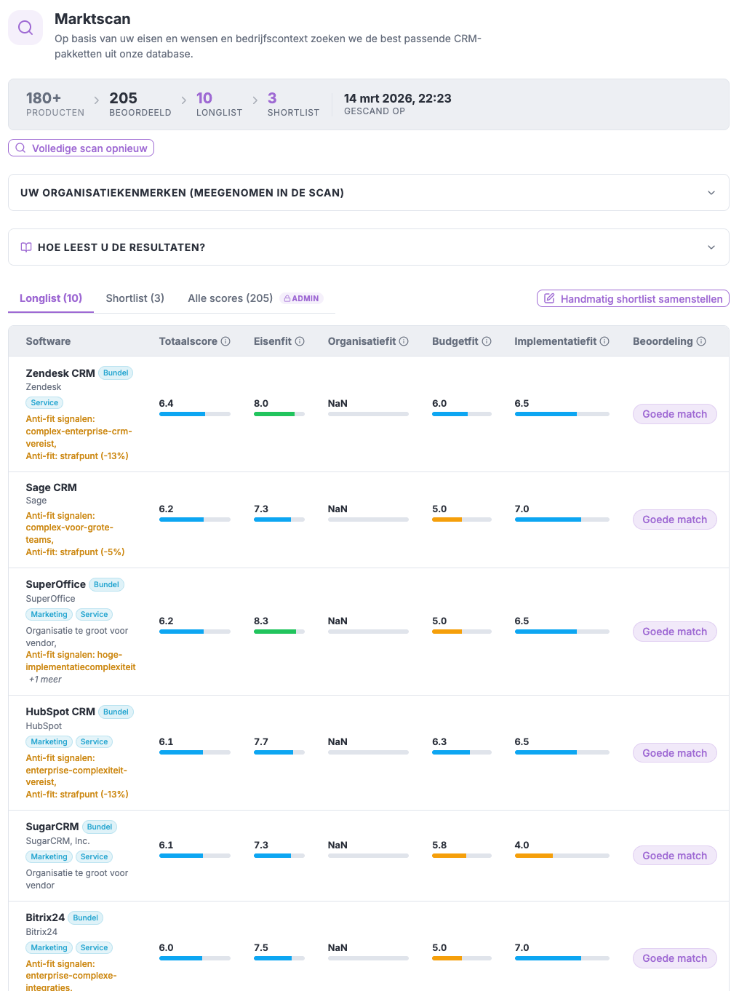Click Goede match badge for Zendesk CRM

(674, 414)
